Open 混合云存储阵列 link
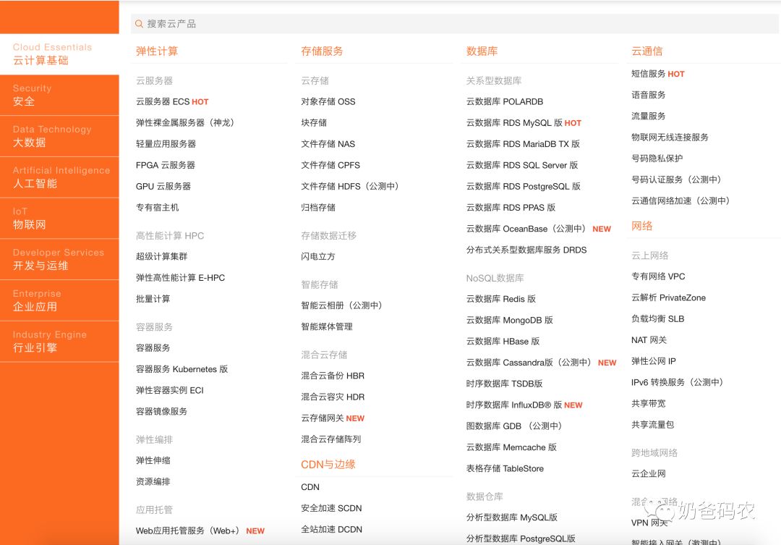781x545 pixels. point(330,439)
